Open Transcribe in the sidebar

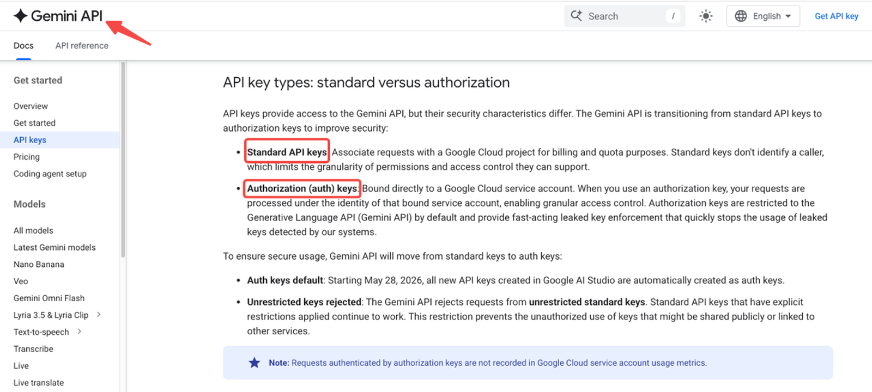[33, 349]
